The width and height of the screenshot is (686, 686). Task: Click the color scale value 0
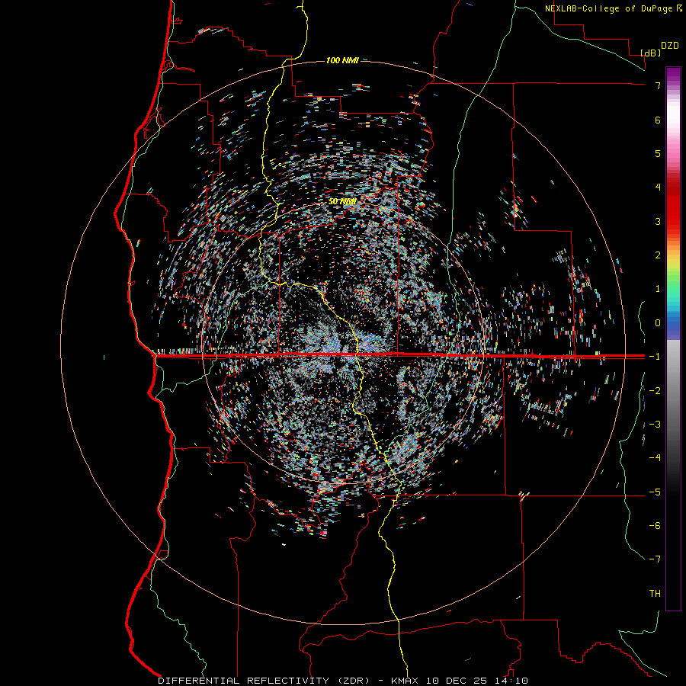[658, 323]
